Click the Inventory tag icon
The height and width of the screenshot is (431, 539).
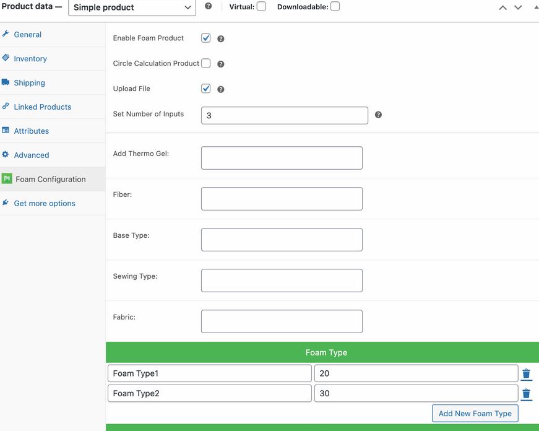(6, 58)
